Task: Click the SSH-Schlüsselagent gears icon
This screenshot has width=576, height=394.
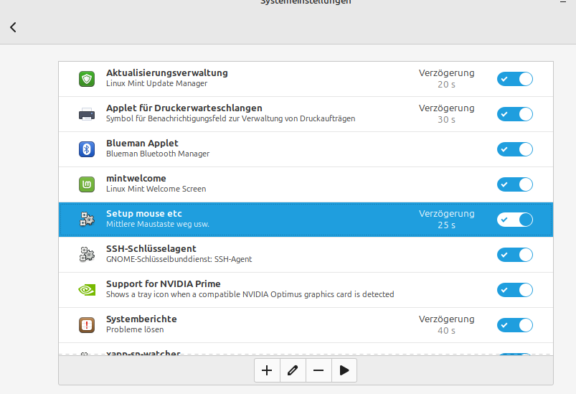Action: tap(87, 255)
